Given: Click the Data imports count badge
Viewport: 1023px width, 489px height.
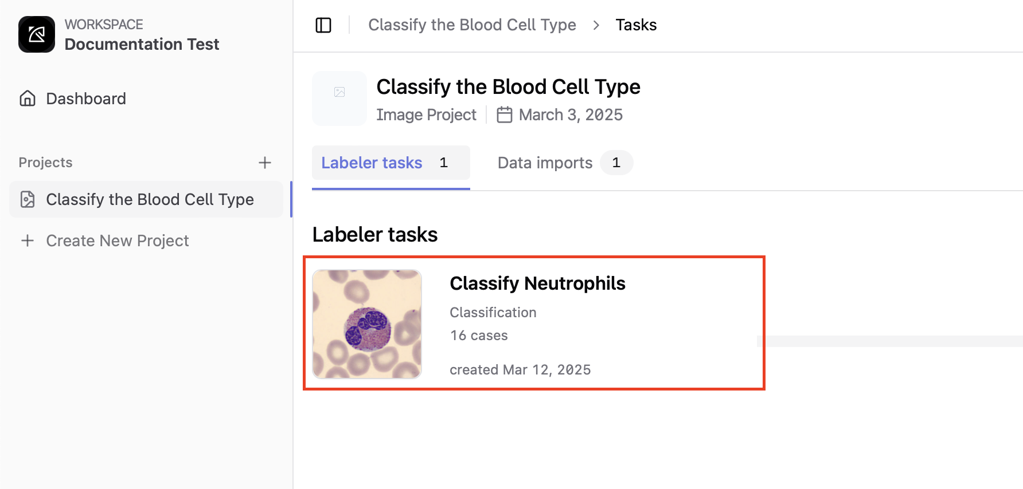Looking at the screenshot, I should point(616,163).
